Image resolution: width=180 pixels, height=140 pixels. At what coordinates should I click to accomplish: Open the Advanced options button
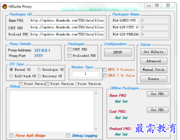(154, 61)
